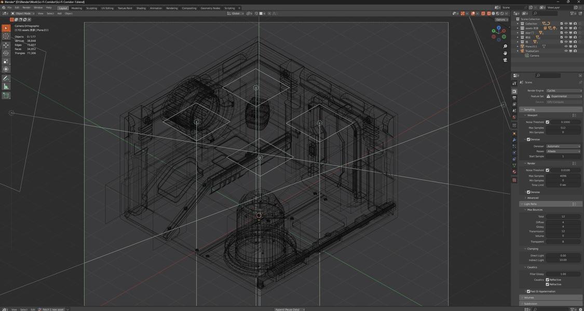Activate the Cursor tool
Screen dimensions: 584x311
6,36
